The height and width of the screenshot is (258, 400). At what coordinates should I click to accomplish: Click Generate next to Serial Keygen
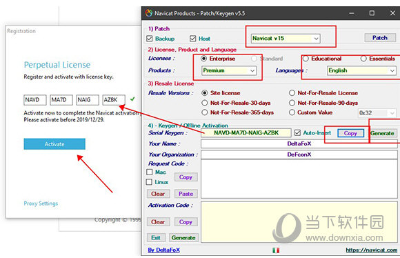pyautogui.click(x=382, y=133)
